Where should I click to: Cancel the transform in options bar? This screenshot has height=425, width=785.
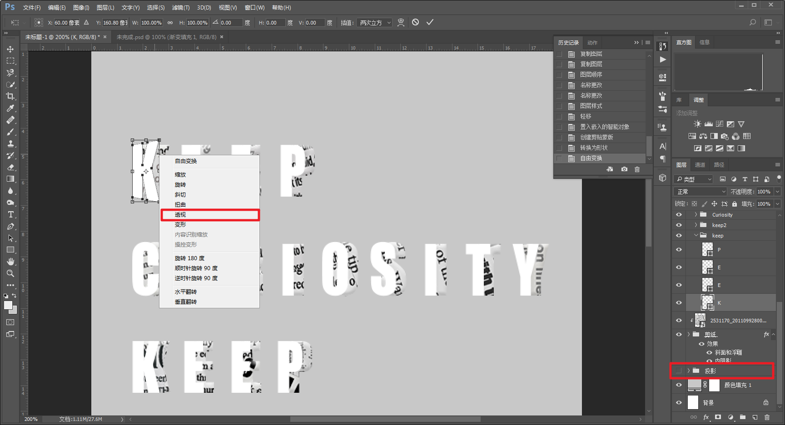(x=415, y=22)
